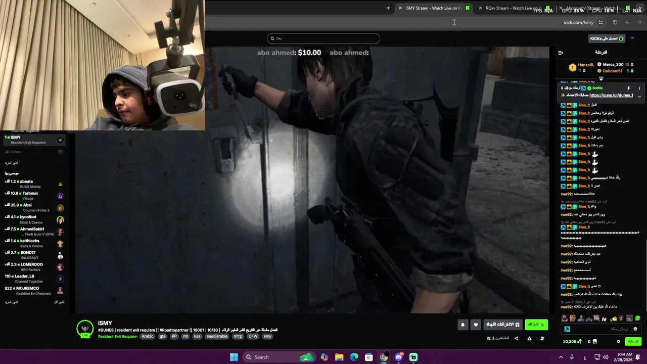This screenshot has width=647, height=364.
Task: Click the viewers list icon beside share
Action: click(488, 338)
